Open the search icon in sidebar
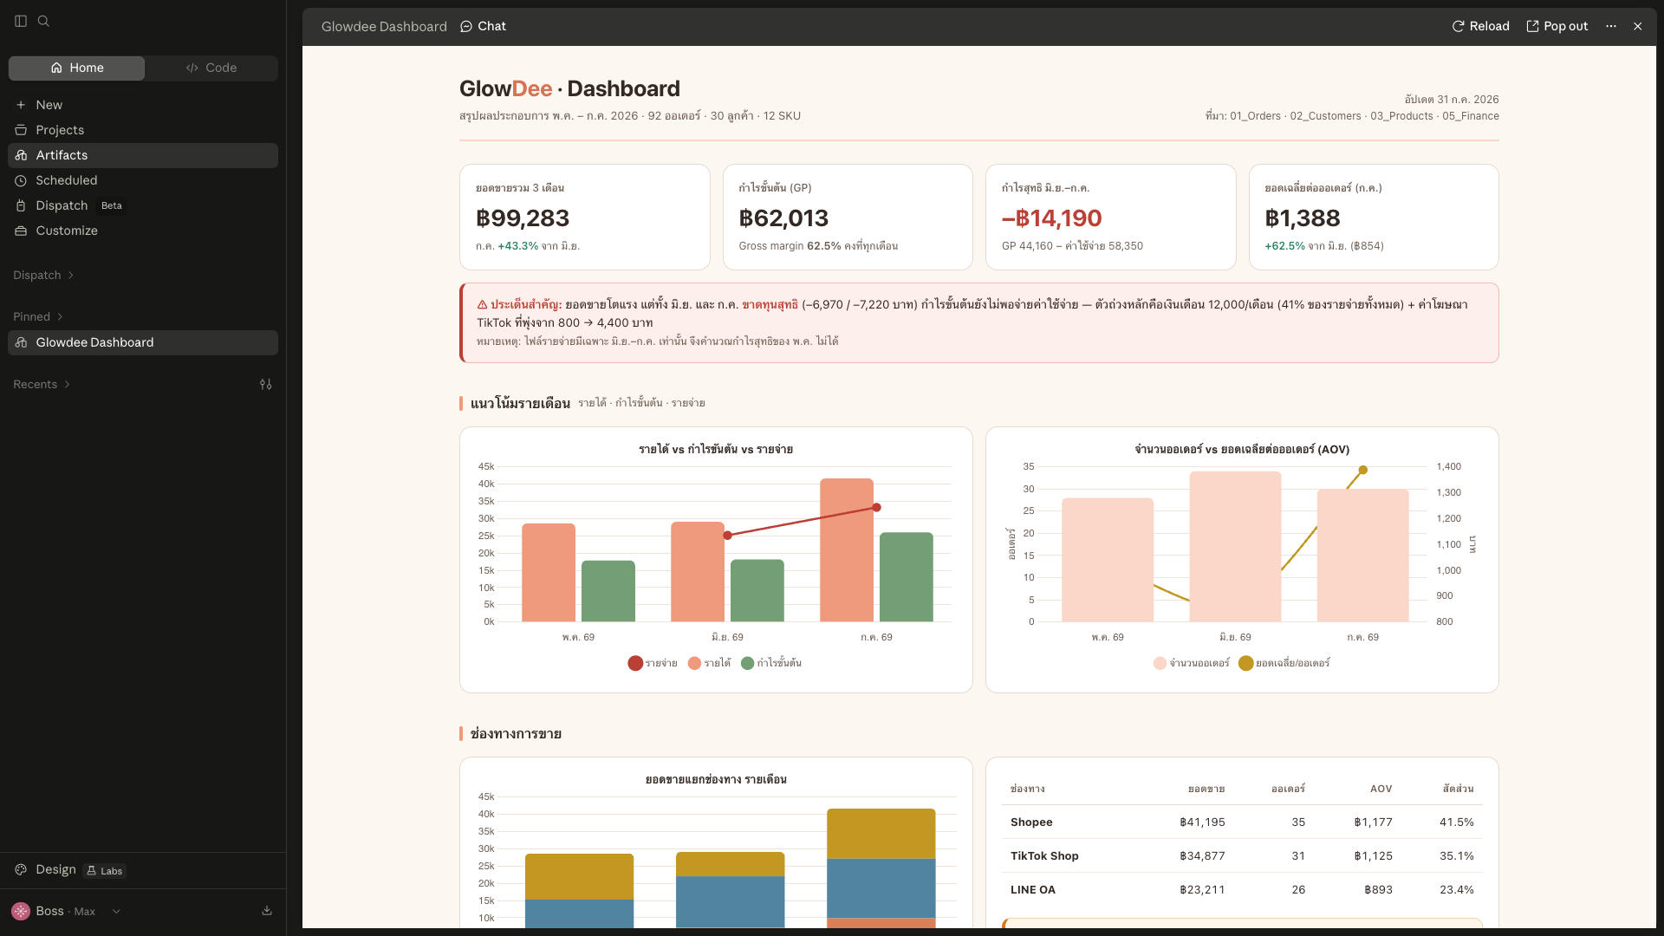Viewport: 1664px width, 936px height. 43,21
